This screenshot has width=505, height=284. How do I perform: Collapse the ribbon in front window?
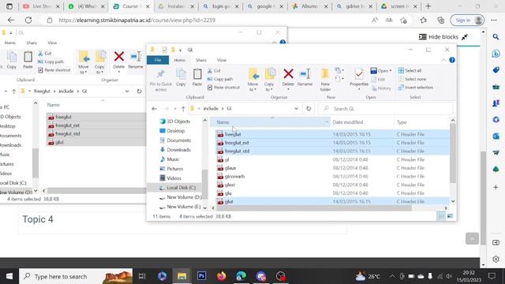pyautogui.click(x=443, y=60)
